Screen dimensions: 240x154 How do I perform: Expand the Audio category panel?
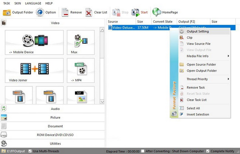[x=55, y=109]
